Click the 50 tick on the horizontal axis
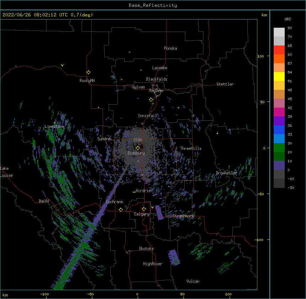 coord(182,294)
